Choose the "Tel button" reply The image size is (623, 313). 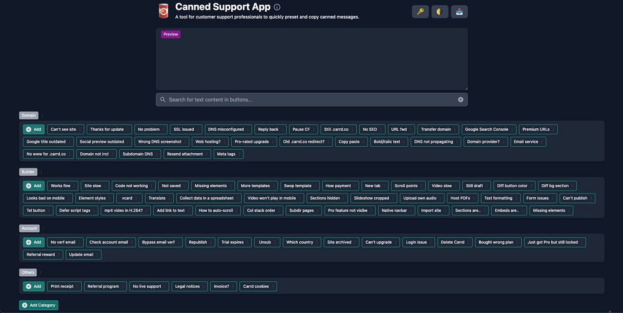click(38, 210)
